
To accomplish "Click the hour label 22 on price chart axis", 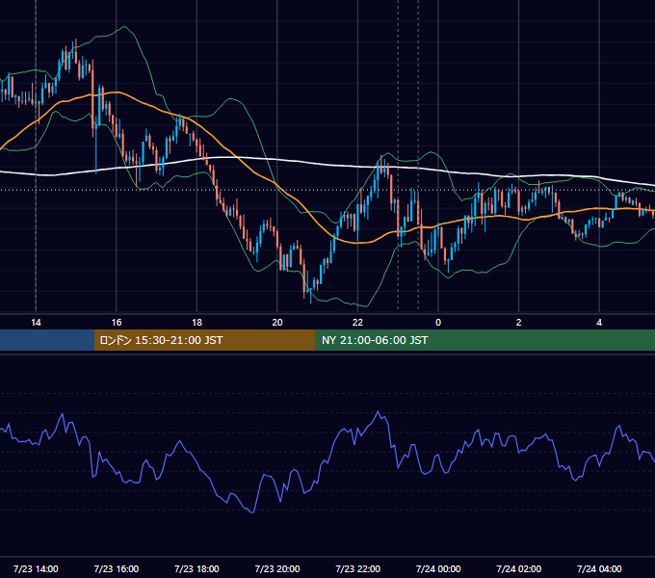I will (357, 323).
